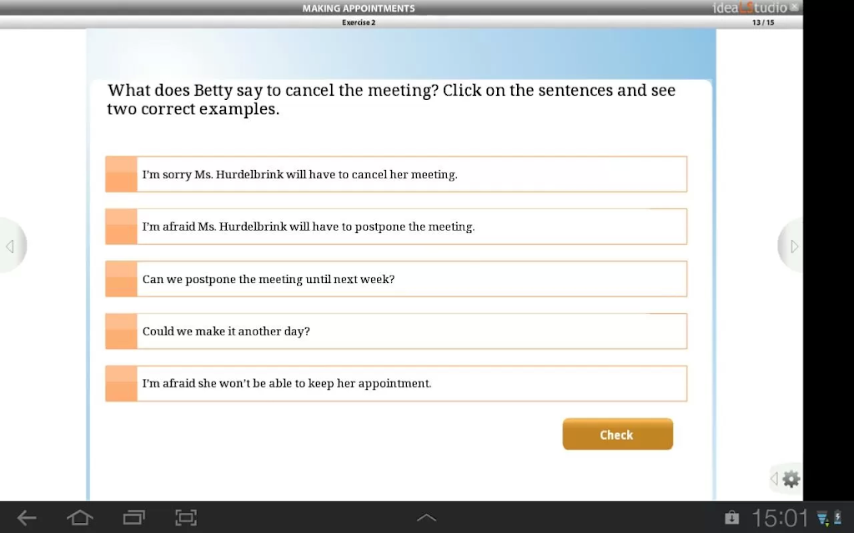
Task: Tap the screenshot capture icon
Action: [186, 517]
